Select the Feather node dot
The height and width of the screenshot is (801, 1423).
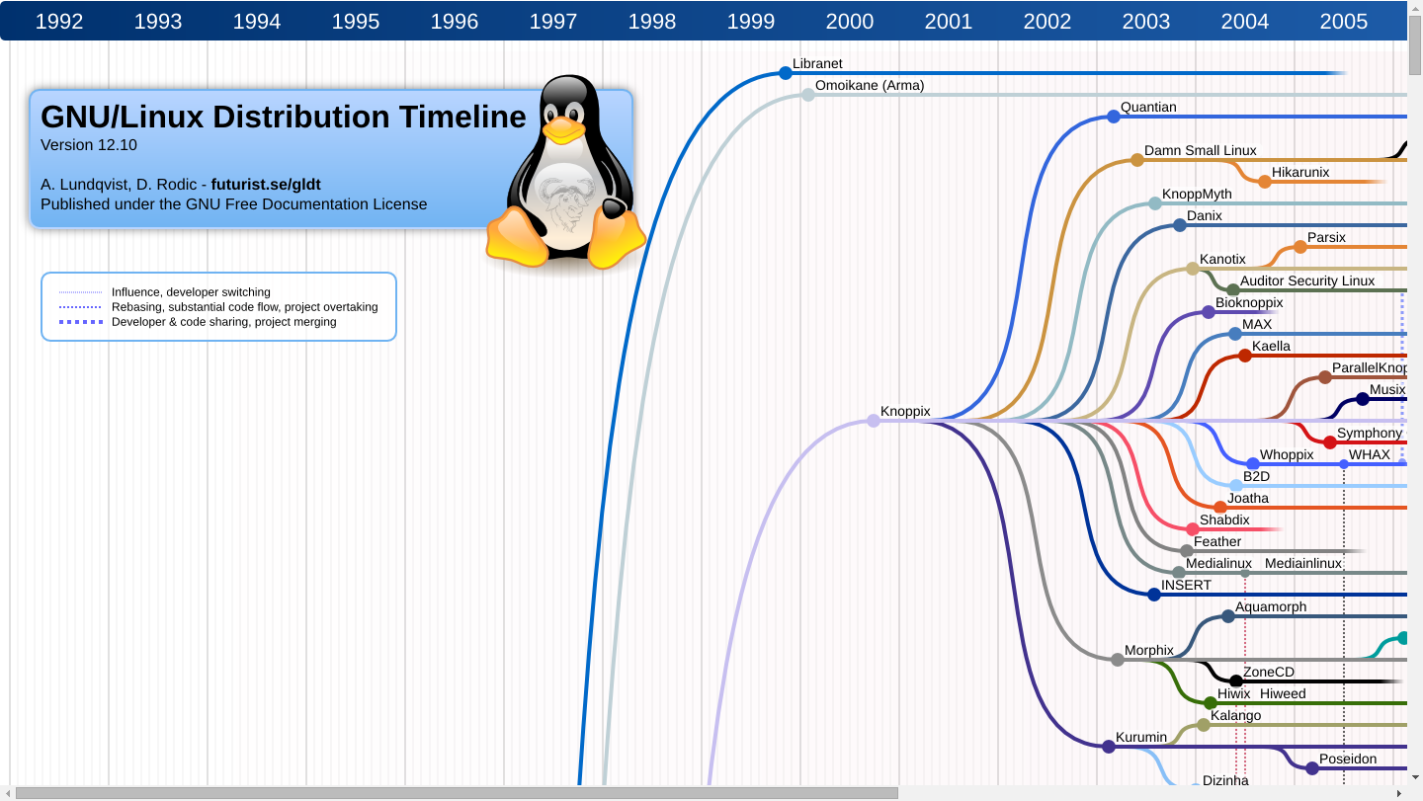pos(1187,551)
